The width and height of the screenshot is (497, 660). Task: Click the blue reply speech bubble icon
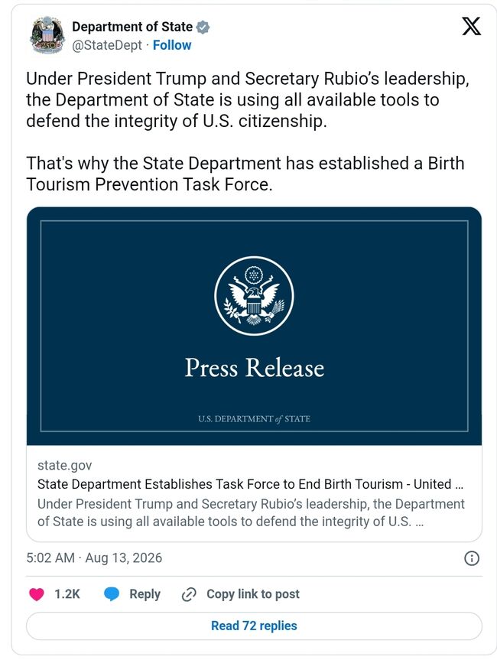[112, 594]
